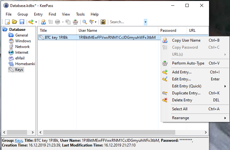Click the entry list horizontal scrollbar thumb

click(109, 133)
